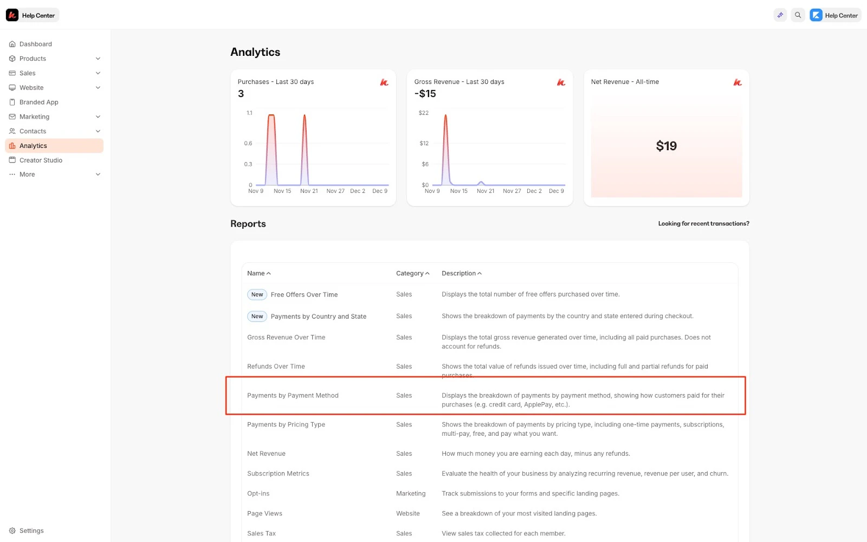
Task: Sort reports by Category column
Action: pos(413,273)
